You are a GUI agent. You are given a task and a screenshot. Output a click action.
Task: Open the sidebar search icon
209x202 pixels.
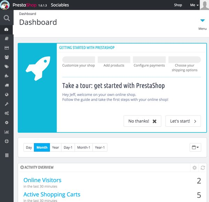click(x=7, y=18)
